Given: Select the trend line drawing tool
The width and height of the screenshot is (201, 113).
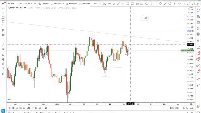Looking at the screenshot, I should (3, 13).
